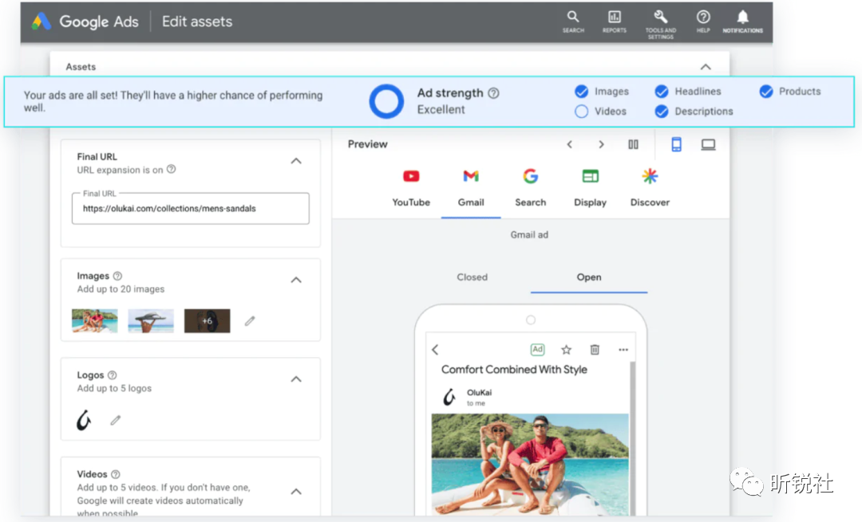The height and width of the screenshot is (522, 862).
Task: Switch preview to Display tab
Action: tap(590, 188)
